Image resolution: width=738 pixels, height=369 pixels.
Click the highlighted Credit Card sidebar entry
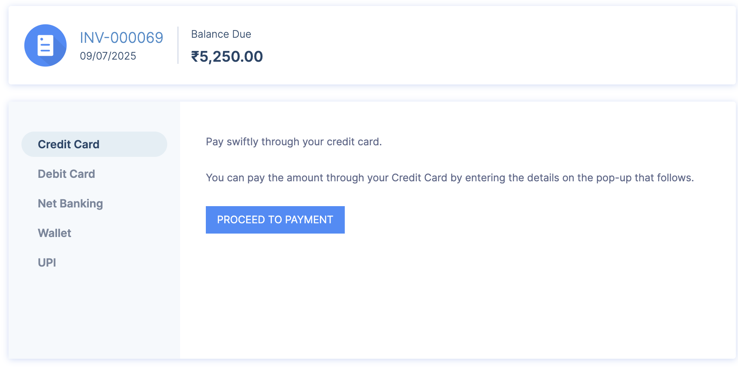pos(94,144)
